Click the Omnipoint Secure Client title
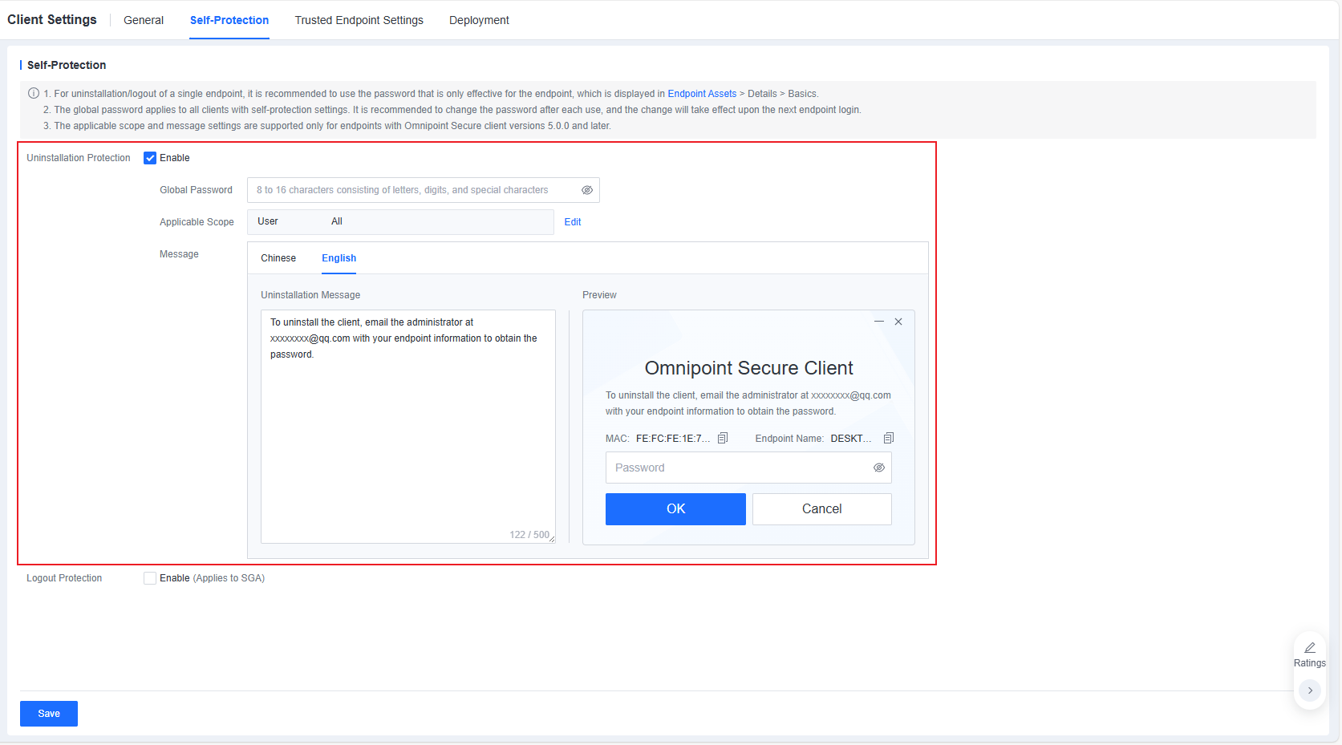 (x=748, y=368)
